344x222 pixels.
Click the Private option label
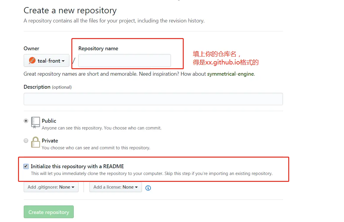click(x=50, y=140)
